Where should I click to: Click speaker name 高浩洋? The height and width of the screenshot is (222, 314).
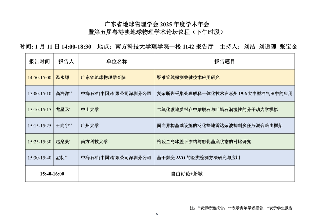[62, 94]
